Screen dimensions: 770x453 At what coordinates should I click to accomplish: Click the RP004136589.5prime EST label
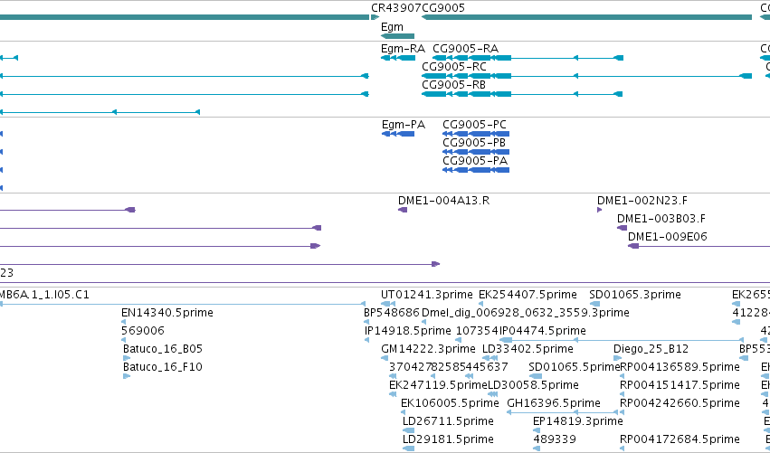[x=680, y=367]
